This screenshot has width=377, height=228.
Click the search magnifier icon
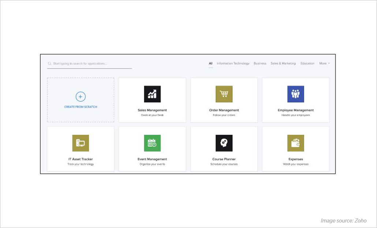click(49, 63)
